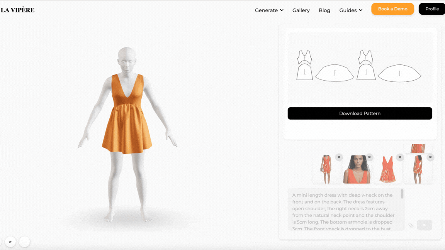Open the Gallery page

coord(301,10)
